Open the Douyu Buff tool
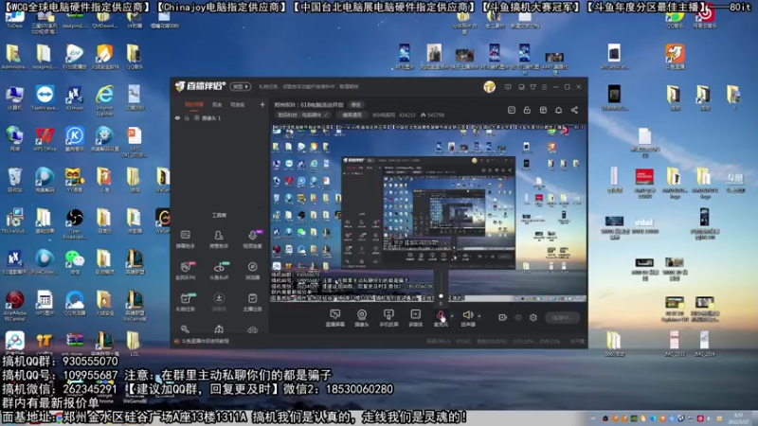Image resolution: width=758 pixels, height=426 pixels. (219, 271)
